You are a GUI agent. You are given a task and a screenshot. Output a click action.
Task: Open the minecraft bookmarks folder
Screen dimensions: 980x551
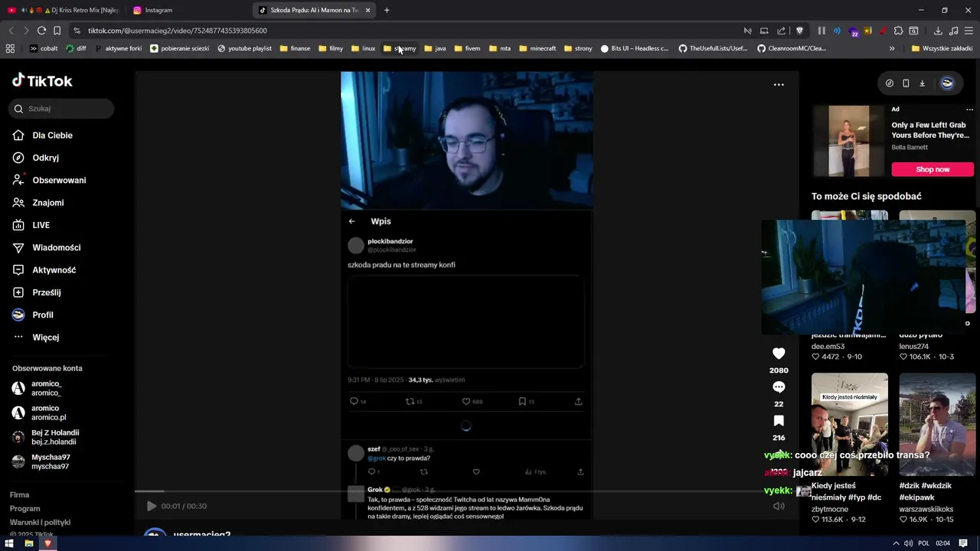537,48
